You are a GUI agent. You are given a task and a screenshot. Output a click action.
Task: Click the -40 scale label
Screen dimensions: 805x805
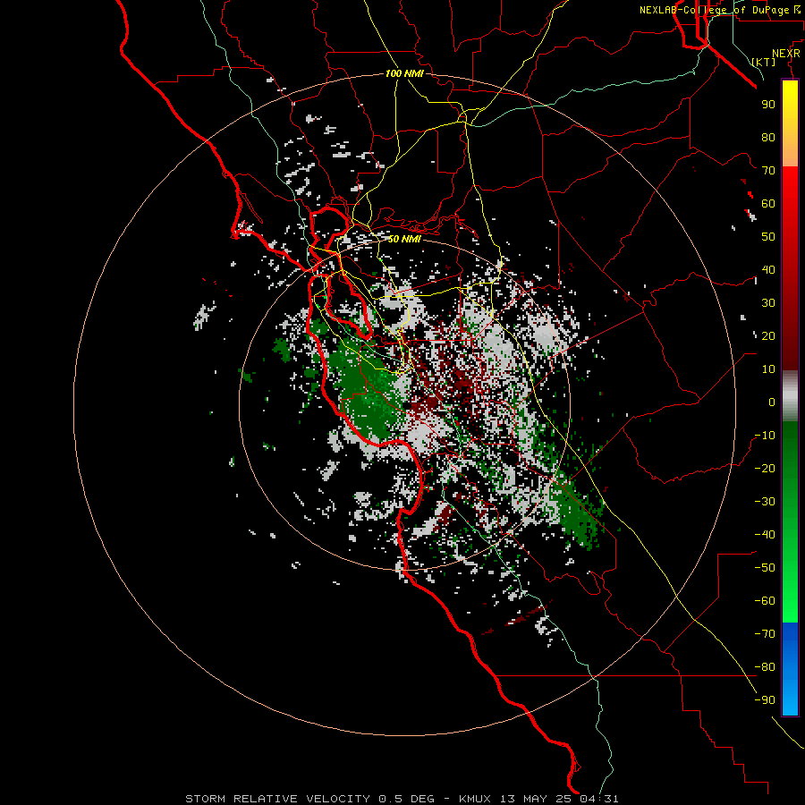coord(765,535)
